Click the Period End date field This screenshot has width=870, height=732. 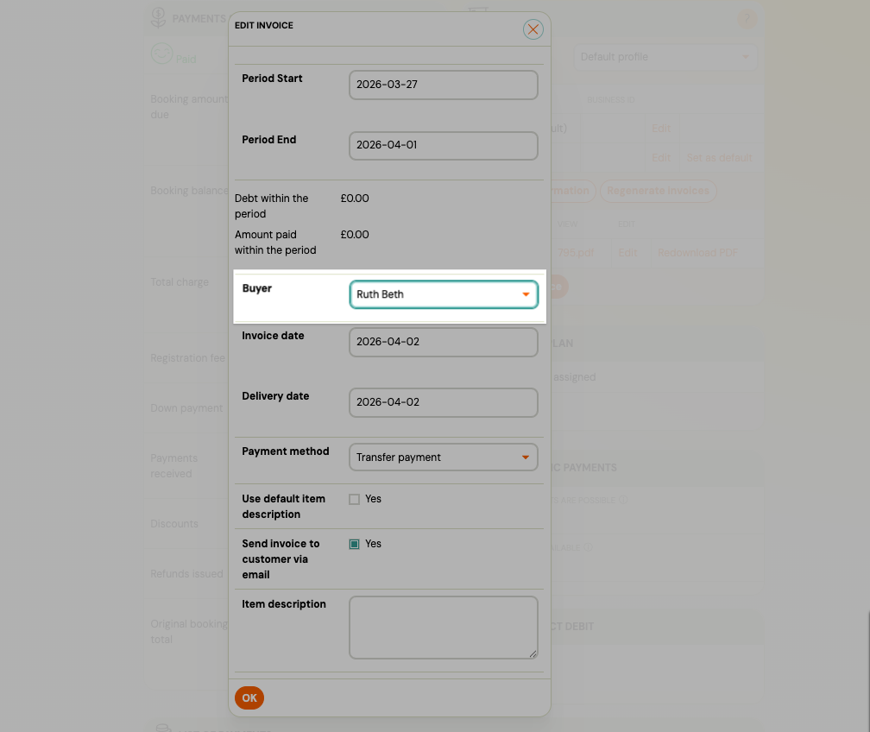tap(443, 146)
